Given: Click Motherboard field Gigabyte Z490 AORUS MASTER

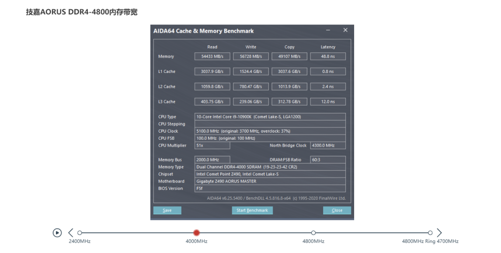Looking at the screenshot, I should pyautogui.click(x=270, y=181).
